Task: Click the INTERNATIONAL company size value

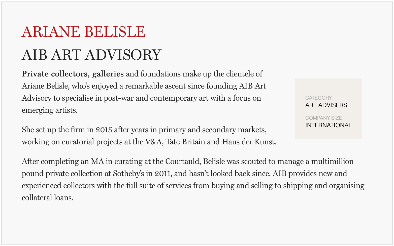Action: (x=329, y=125)
